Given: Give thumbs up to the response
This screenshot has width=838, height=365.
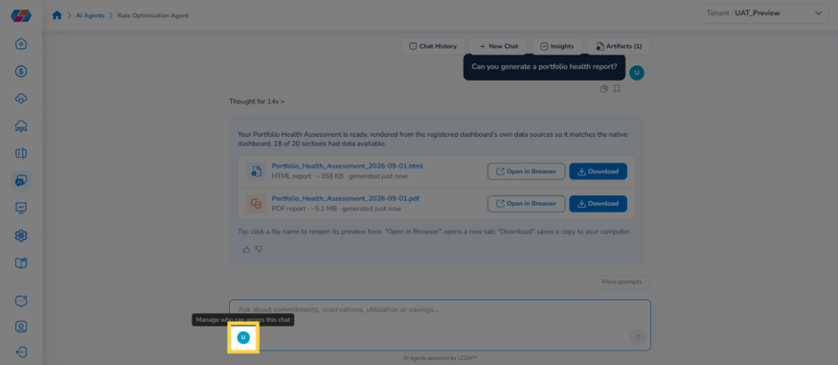Looking at the screenshot, I should tap(246, 250).
